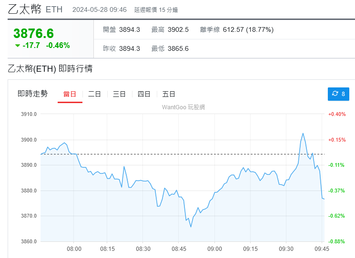Select the 當日 tab
The height and width of the screenshot is (258, 355).
tap(70, 94)
